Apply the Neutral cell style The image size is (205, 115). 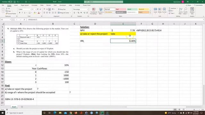[143, 9]
